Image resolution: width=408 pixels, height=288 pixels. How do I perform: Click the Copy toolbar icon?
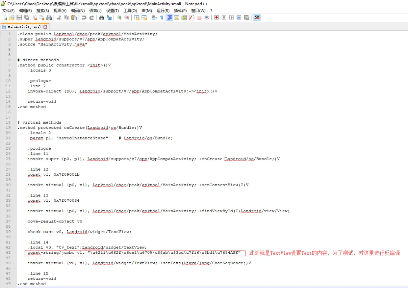67,17
